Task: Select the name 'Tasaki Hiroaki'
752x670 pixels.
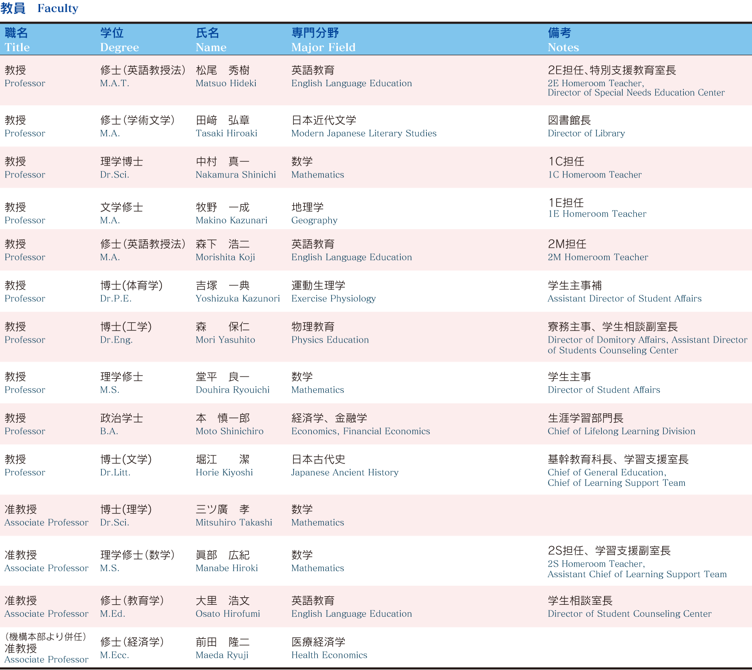Action: [227, 133]
